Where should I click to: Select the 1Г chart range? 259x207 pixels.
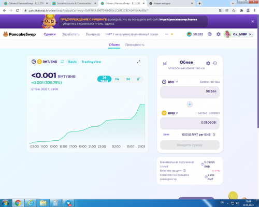click(x=138, y=79)
